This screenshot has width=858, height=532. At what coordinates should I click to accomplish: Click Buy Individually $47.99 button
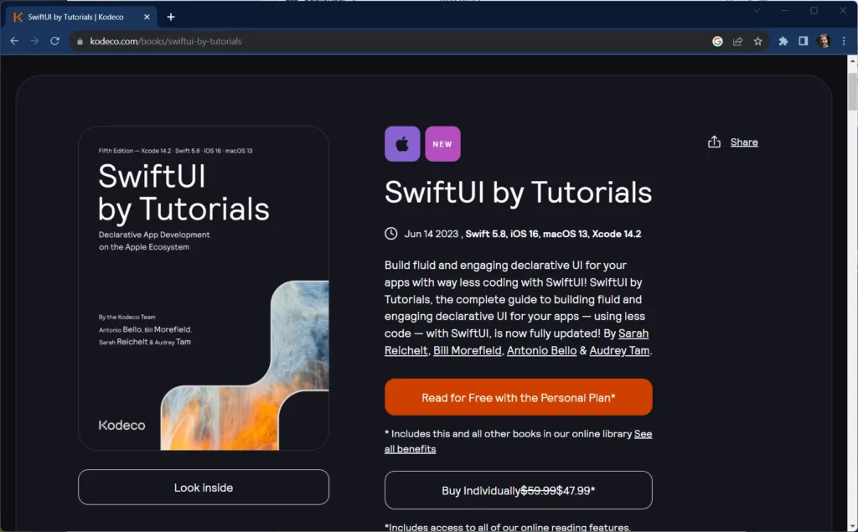coord(518,490)
